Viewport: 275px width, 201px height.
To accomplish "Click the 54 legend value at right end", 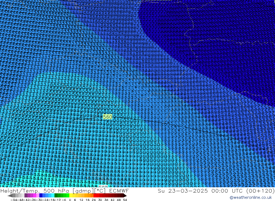I will point(125,200).
